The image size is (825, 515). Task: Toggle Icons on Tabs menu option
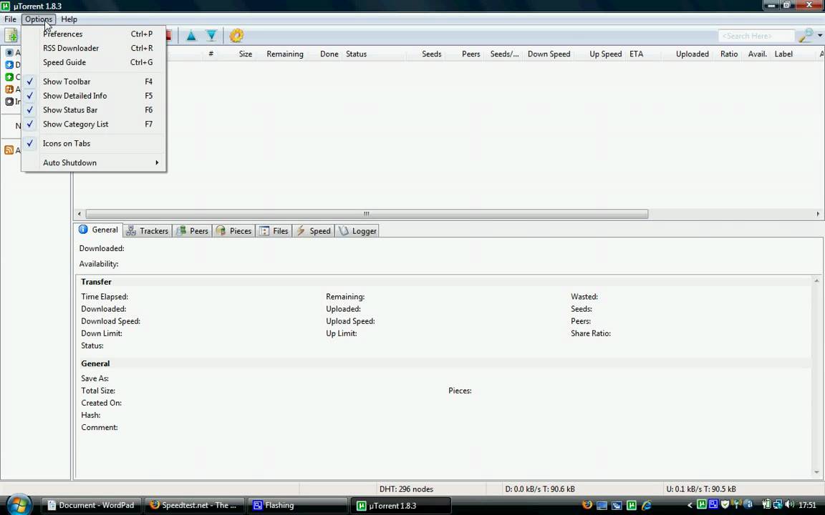click(x=94, y=144)
